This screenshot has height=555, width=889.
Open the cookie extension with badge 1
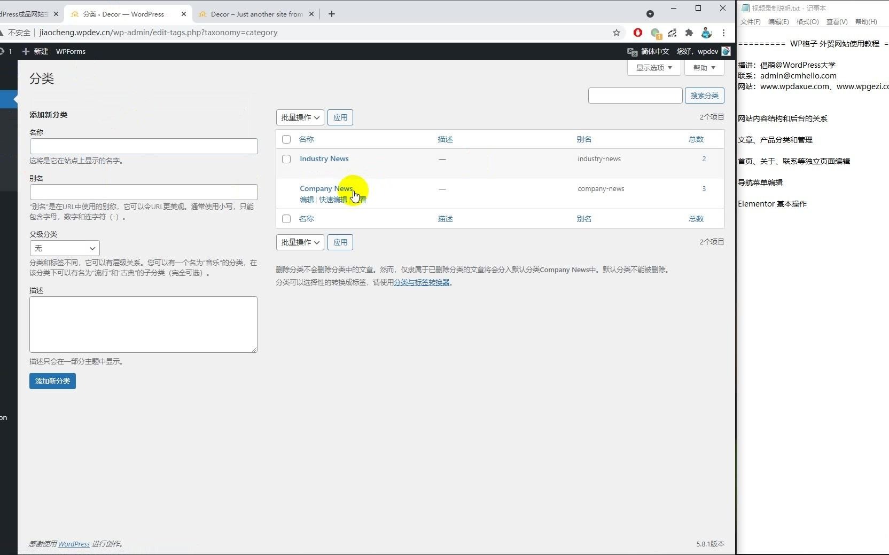(656, 33)
